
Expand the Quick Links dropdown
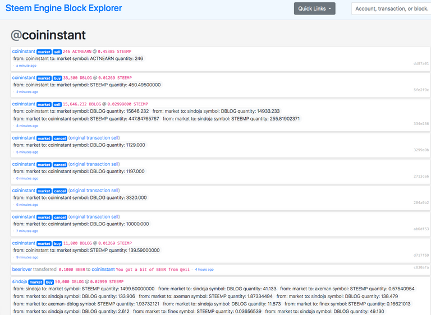314,8
